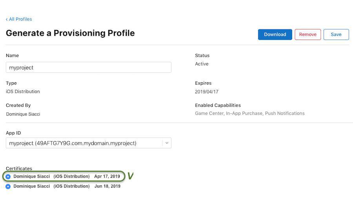Click the back chevron beside All Profiles
Screen dimensions: 353x200
point(7,19)
